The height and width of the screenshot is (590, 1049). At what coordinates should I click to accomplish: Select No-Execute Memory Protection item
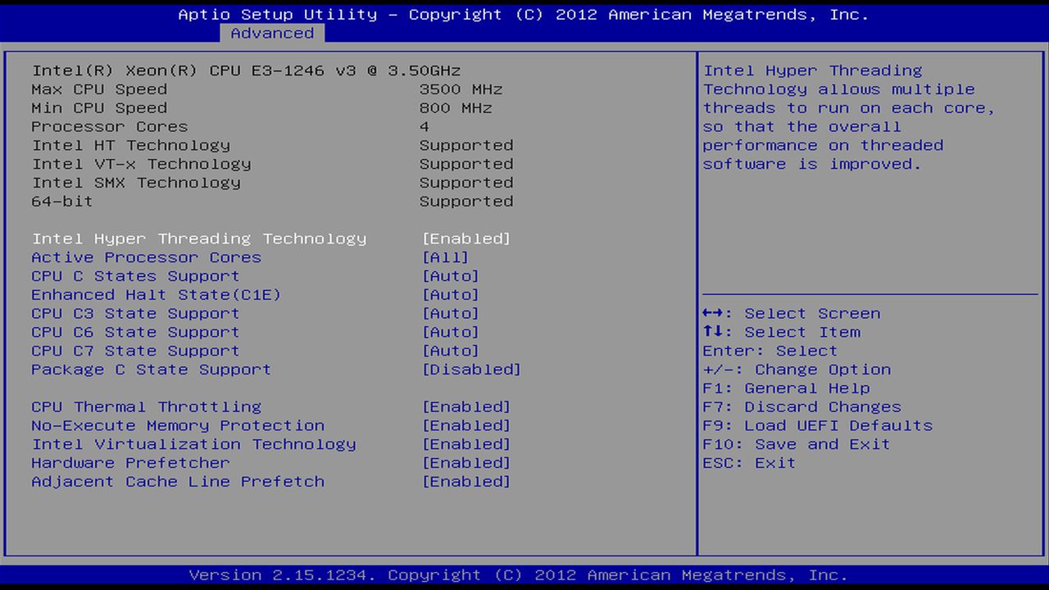[178, 426]
